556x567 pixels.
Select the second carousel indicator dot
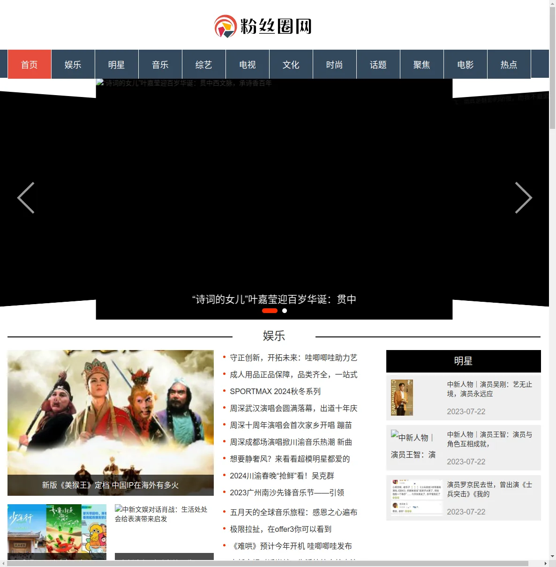click(x=285, y=311)
